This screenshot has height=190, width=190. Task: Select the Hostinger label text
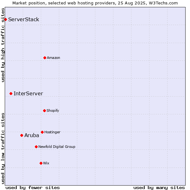pos(52,132)
